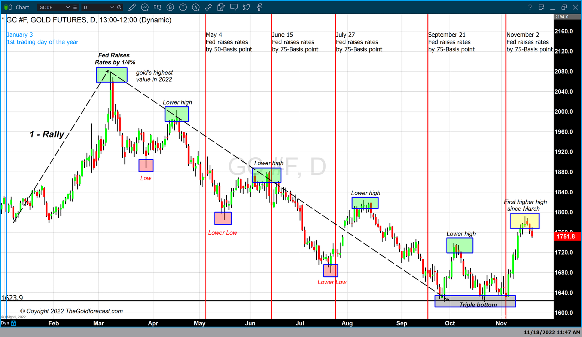Open the studies chart icon menu
The width and height of the screenshot is (582, 337).
coord(145,7)
